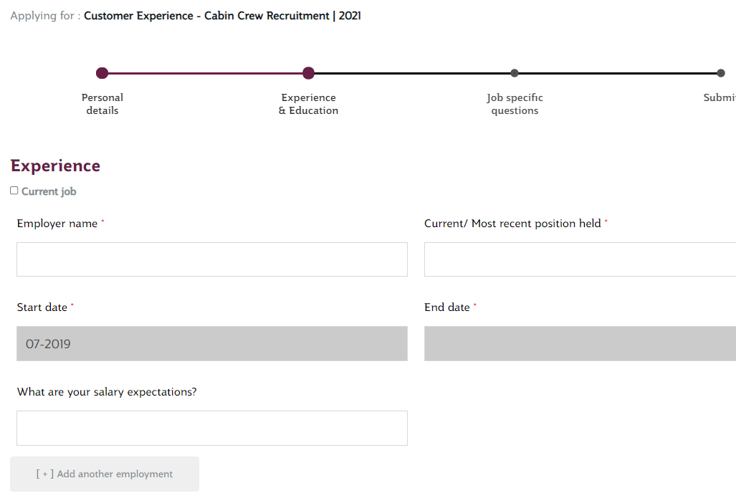Click the 'Start date' field label
The width and height of the screenshot is (736, 493).
pos(42,307)
